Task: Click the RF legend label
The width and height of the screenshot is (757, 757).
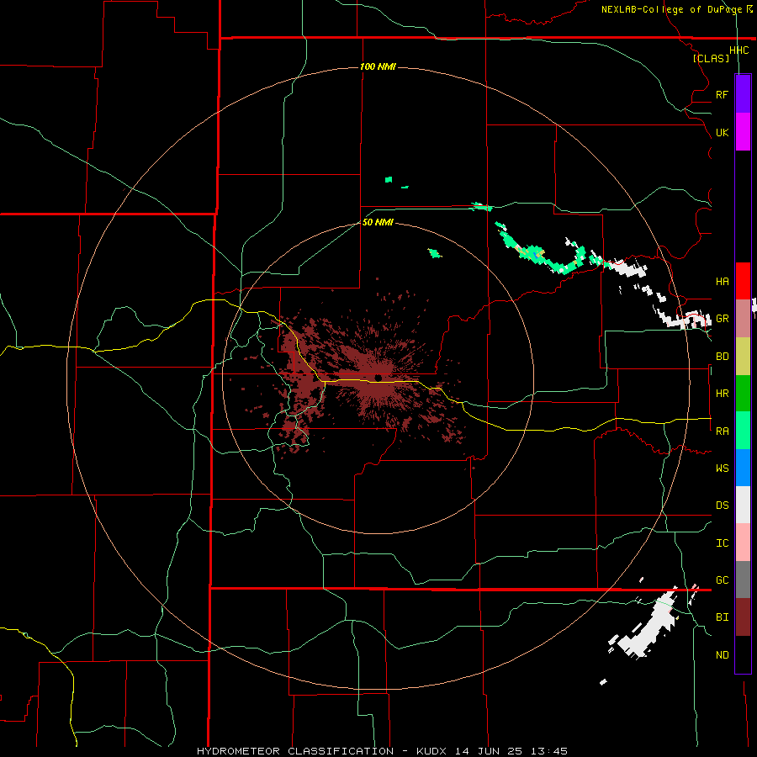Action: pos(722,94)
